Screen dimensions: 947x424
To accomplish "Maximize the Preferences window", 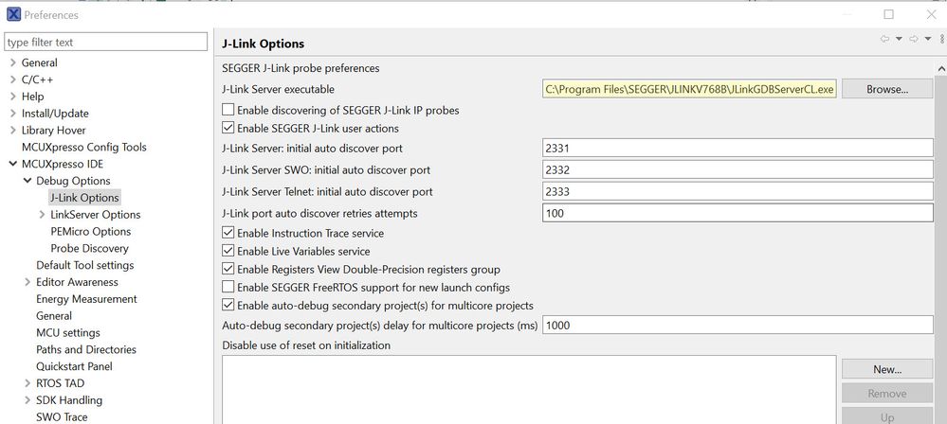I will pos(888,14).
